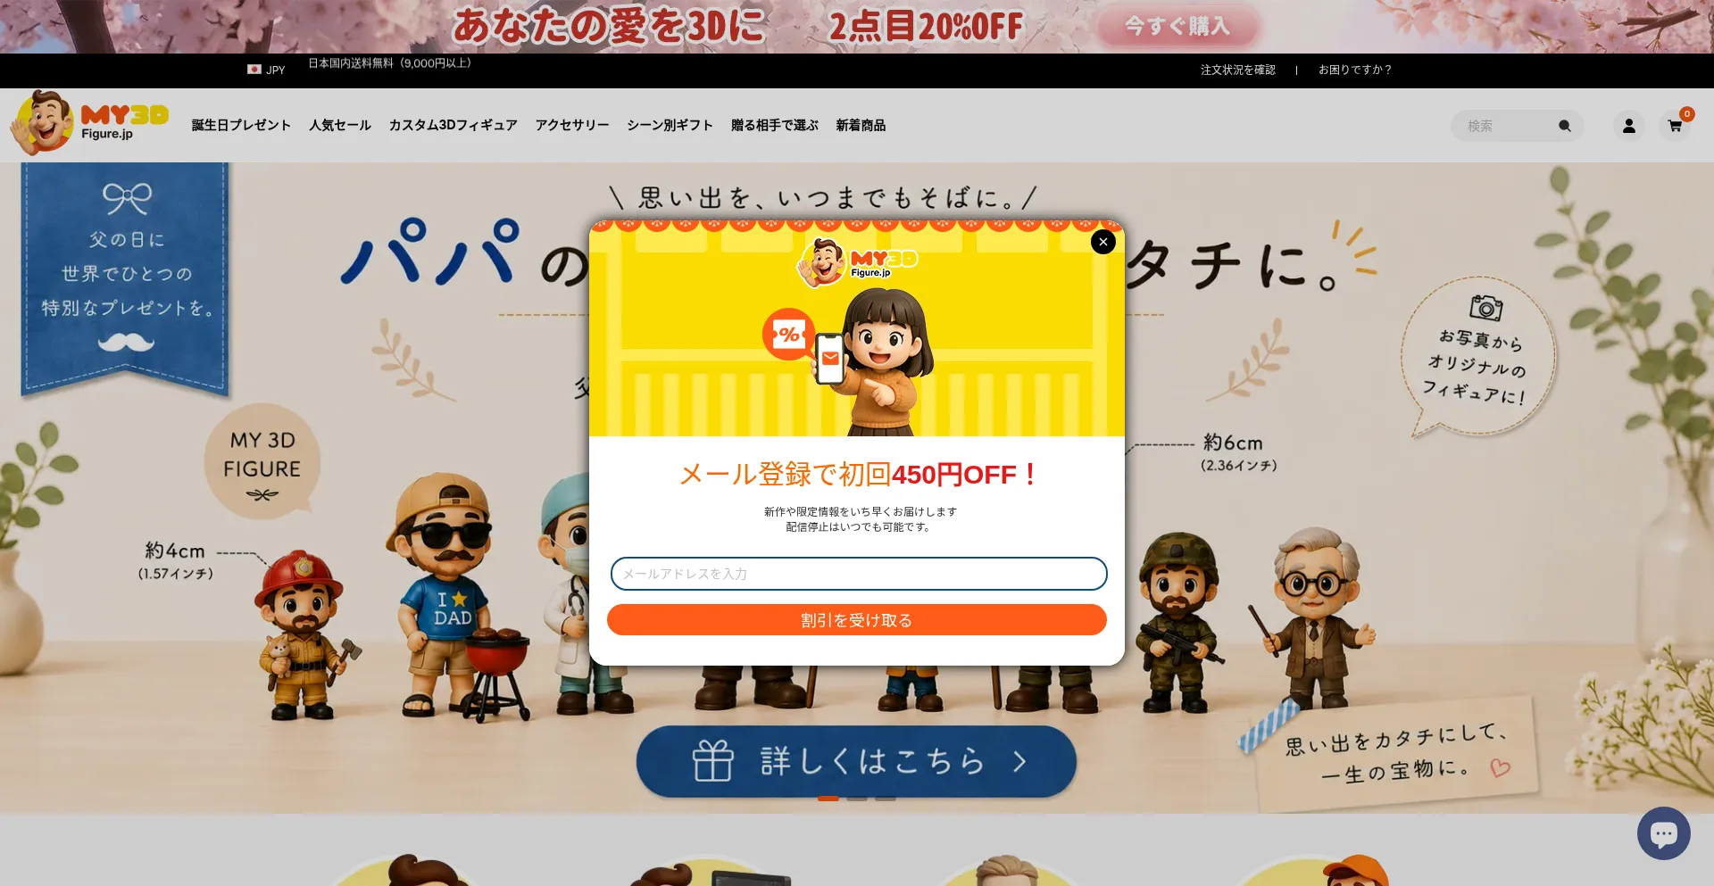This screenshot has height=886, width=1714.
Task: Select the JPY currency flag selector
Action: pos(266,70)
